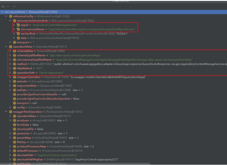The width and height of the screenshot is (227, 165).
Task: Click the field icon beside providerQpsFlowControlHandler = null
Action: (x=15, y=94)
